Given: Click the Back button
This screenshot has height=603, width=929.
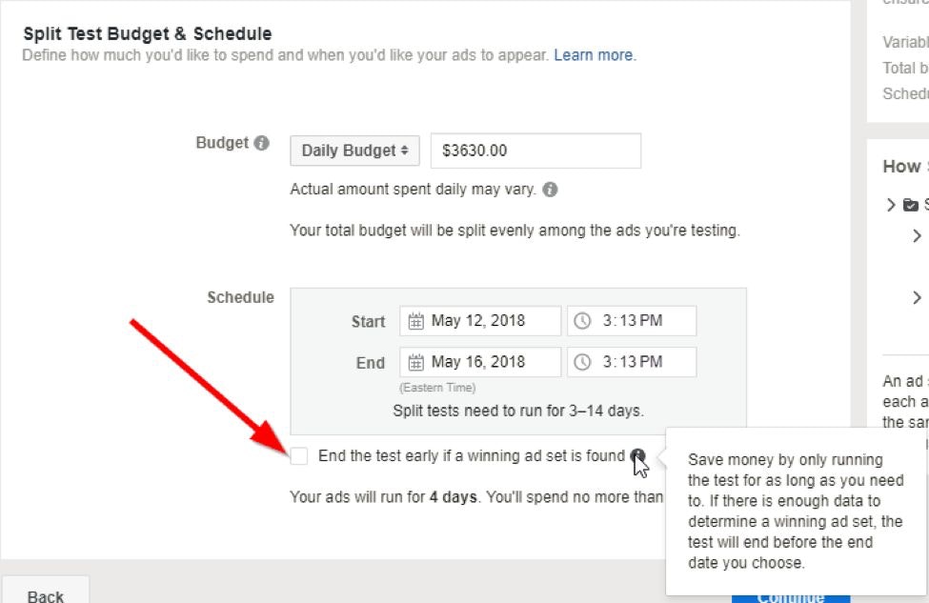Looking at the screenshot, I should 46,594.
